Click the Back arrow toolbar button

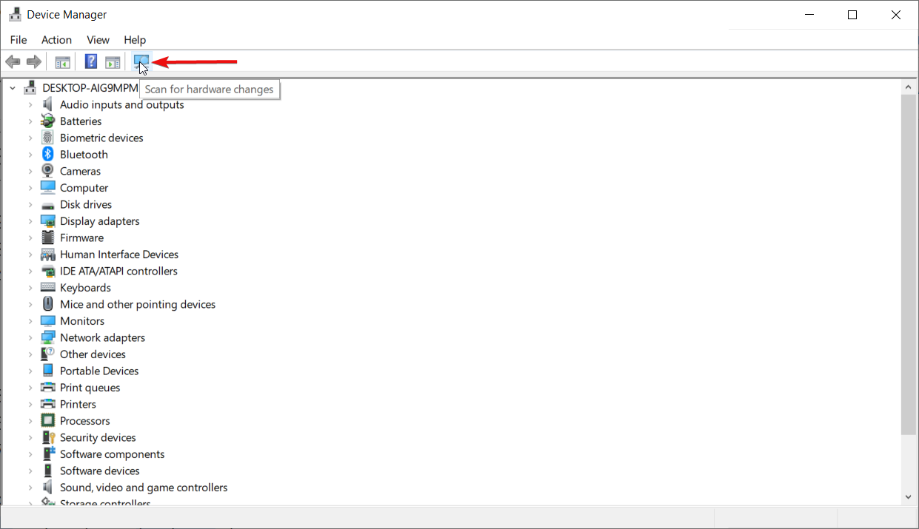click(x=13, y=61)
